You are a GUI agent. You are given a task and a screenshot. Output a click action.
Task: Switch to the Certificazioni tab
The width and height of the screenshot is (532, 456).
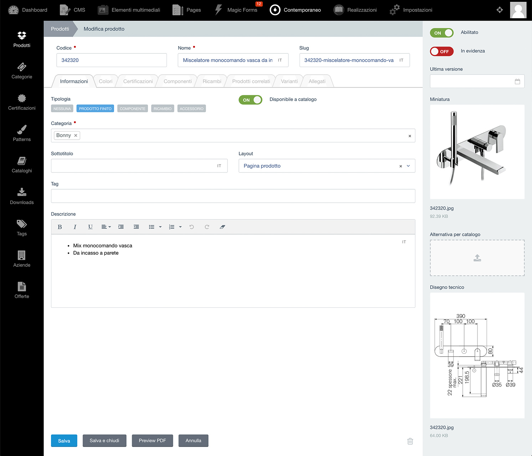point(138,82)
